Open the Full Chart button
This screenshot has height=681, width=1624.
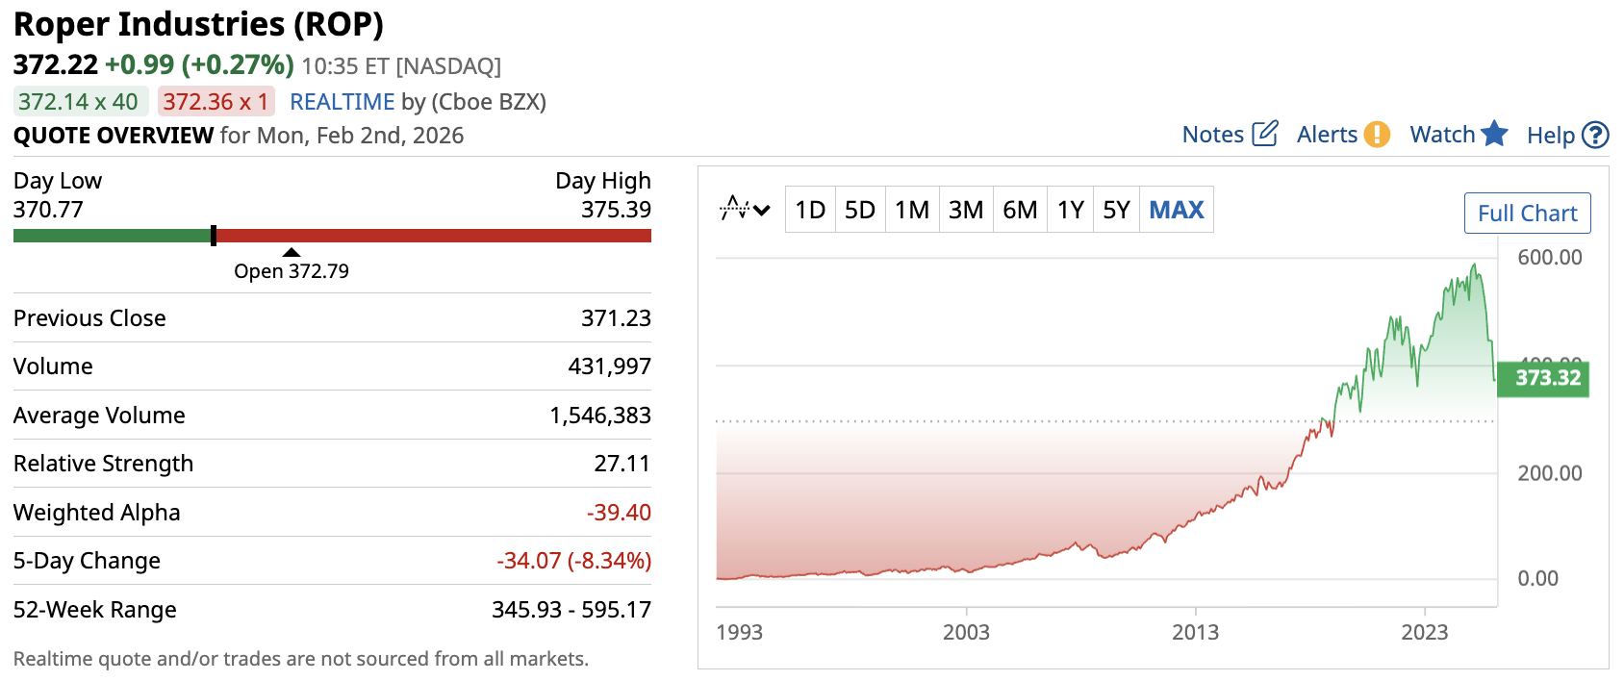[x=1527, y=214]
